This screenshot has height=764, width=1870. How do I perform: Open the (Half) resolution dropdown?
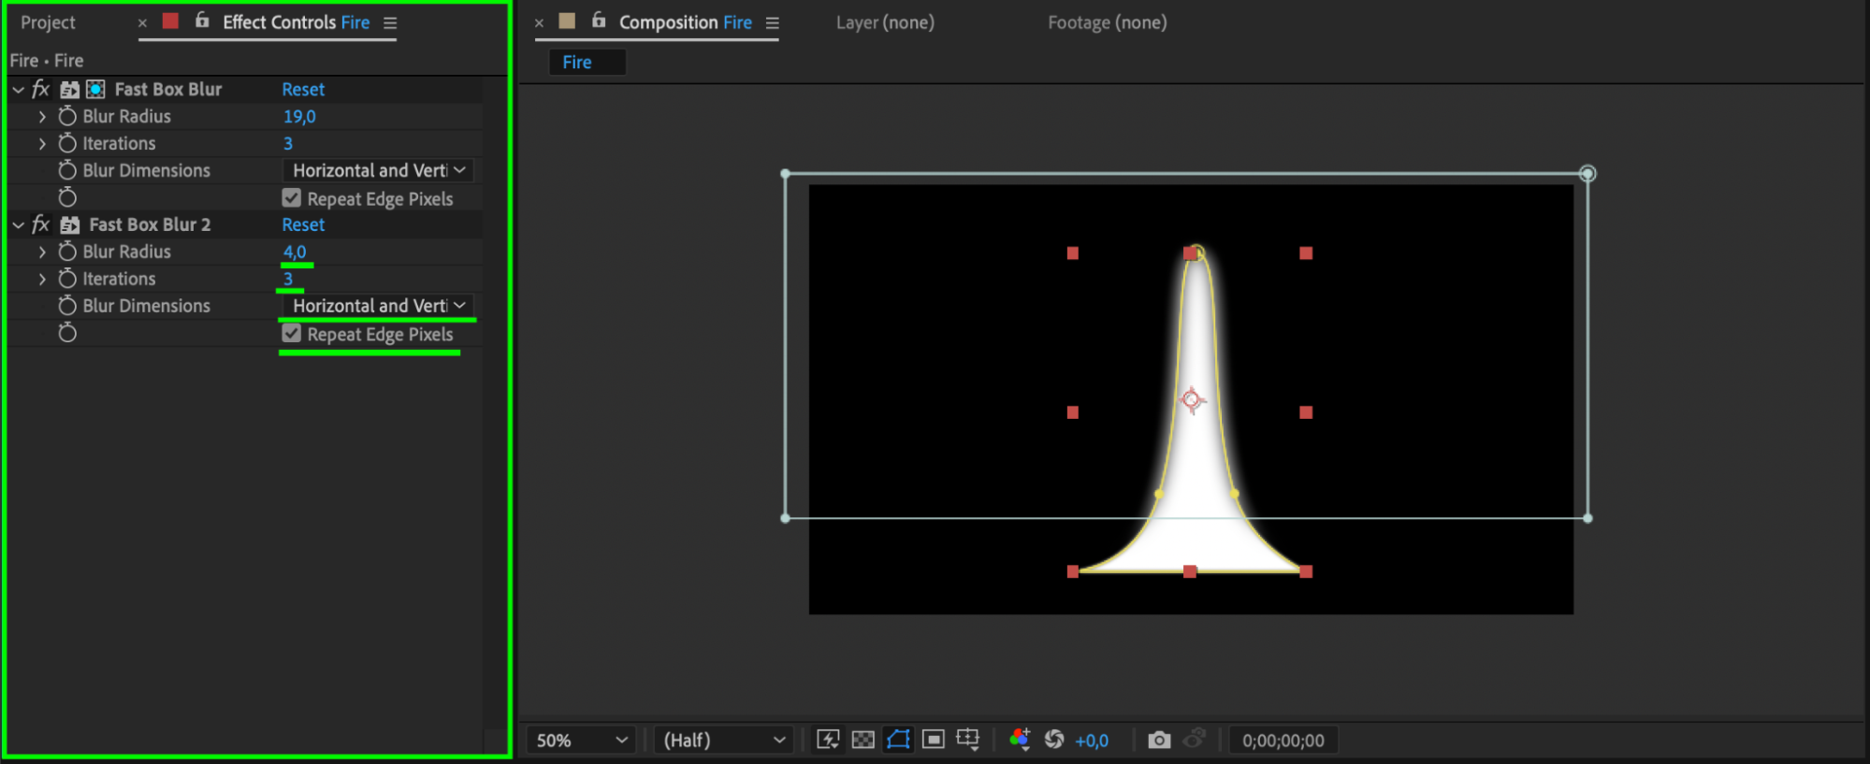723,740
